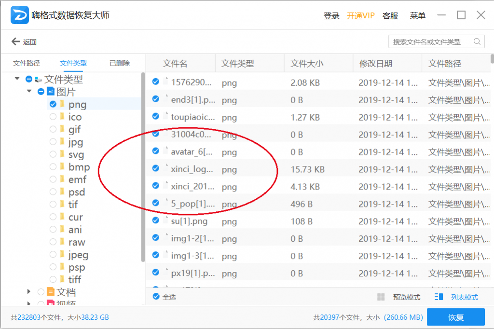Screen dimensions: 494x329
Task: Click the psp folder icon
Action: 62,267
